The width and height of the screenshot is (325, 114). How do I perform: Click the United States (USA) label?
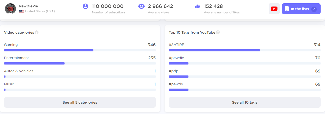(40, 11)
